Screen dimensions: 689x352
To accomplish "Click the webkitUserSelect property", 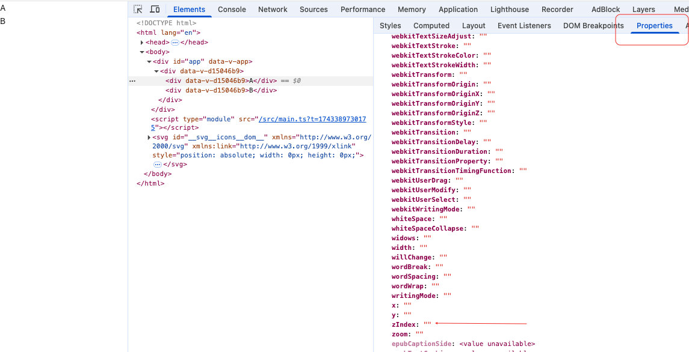I will [431, 199].
